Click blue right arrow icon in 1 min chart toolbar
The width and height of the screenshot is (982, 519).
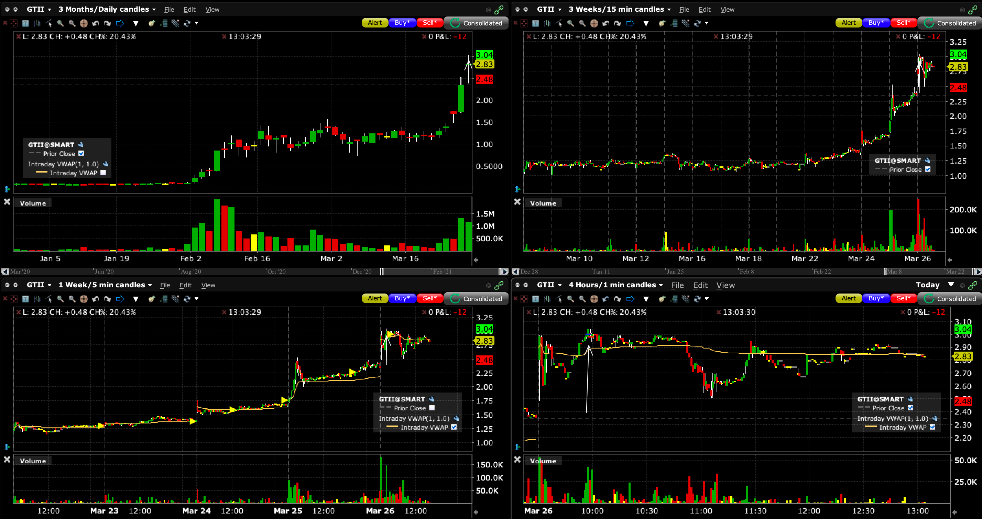pyautogui.click(x=630, y=299)
